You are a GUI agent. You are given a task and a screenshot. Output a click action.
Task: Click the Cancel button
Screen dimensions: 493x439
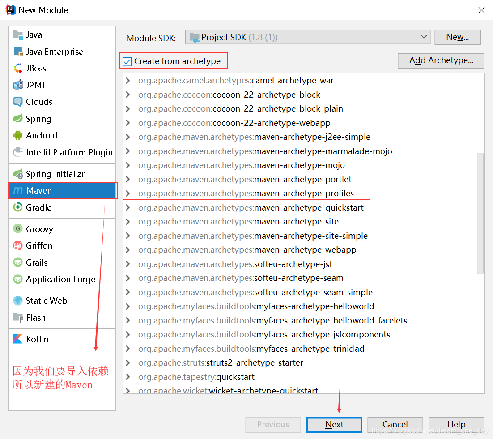[395, 425]
